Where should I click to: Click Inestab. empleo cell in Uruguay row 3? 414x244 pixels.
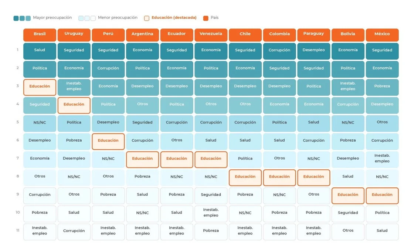(x=74, y=87)
